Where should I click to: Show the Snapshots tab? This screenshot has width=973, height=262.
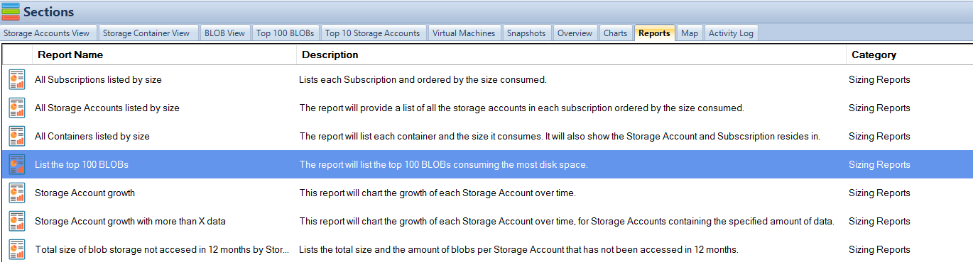click(x=526, y=33)
